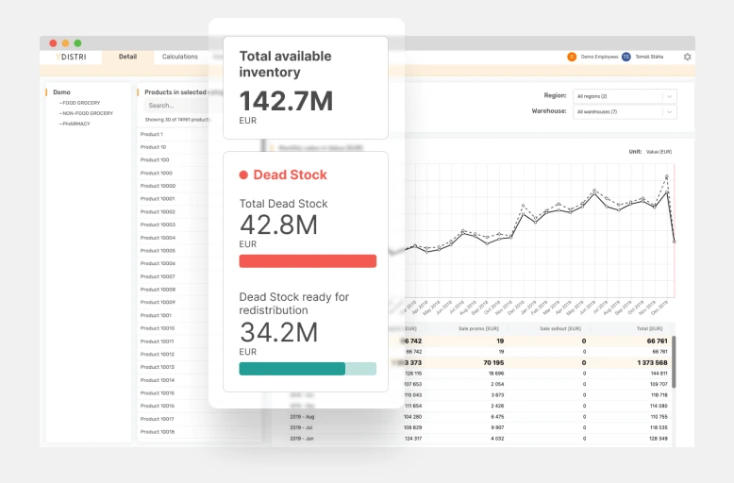Click the Total [EUR] column header
This screenshot has width=734, height=483.
[x=649, y=329]
